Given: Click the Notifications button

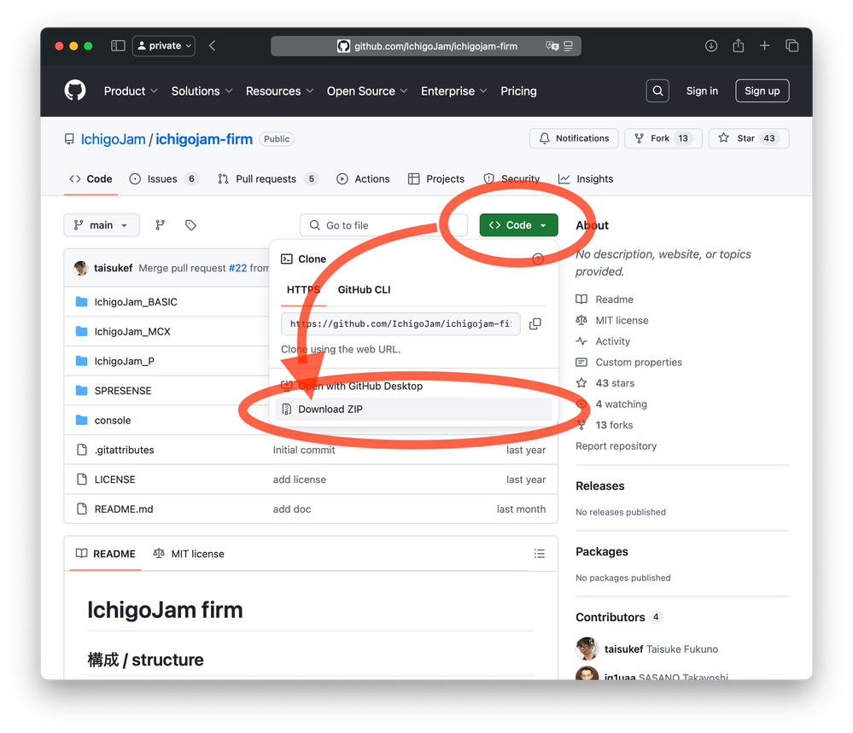Looking at the screenshot, I should coord(574,138).
